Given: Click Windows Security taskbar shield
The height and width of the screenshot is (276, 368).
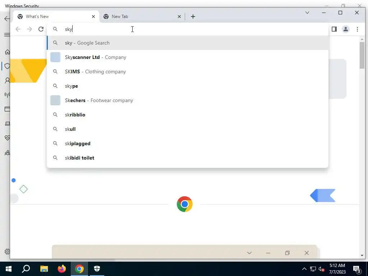Looking at the screenshot, I should tap(97, 269).
